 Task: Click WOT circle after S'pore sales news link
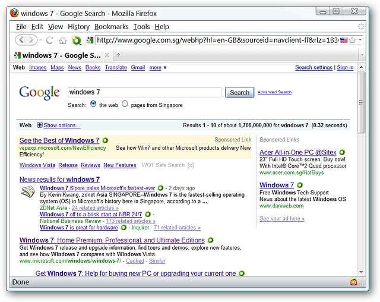[160, 188]
